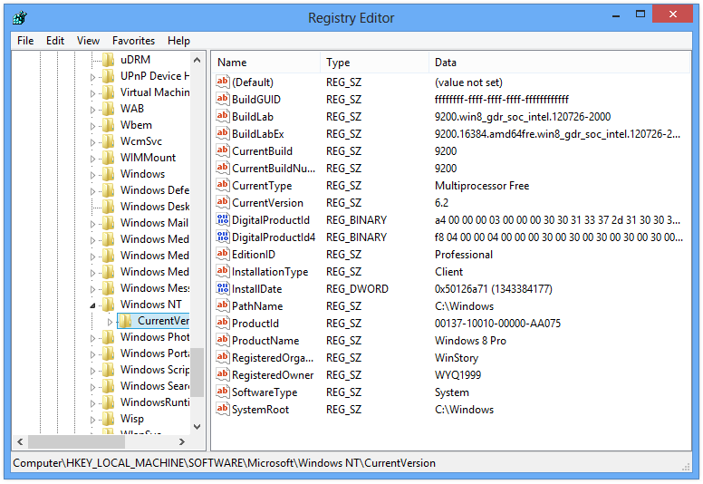Click the string icon beside SoftwareType
Viewport: 703px width, 484px height.
[222, 392]
